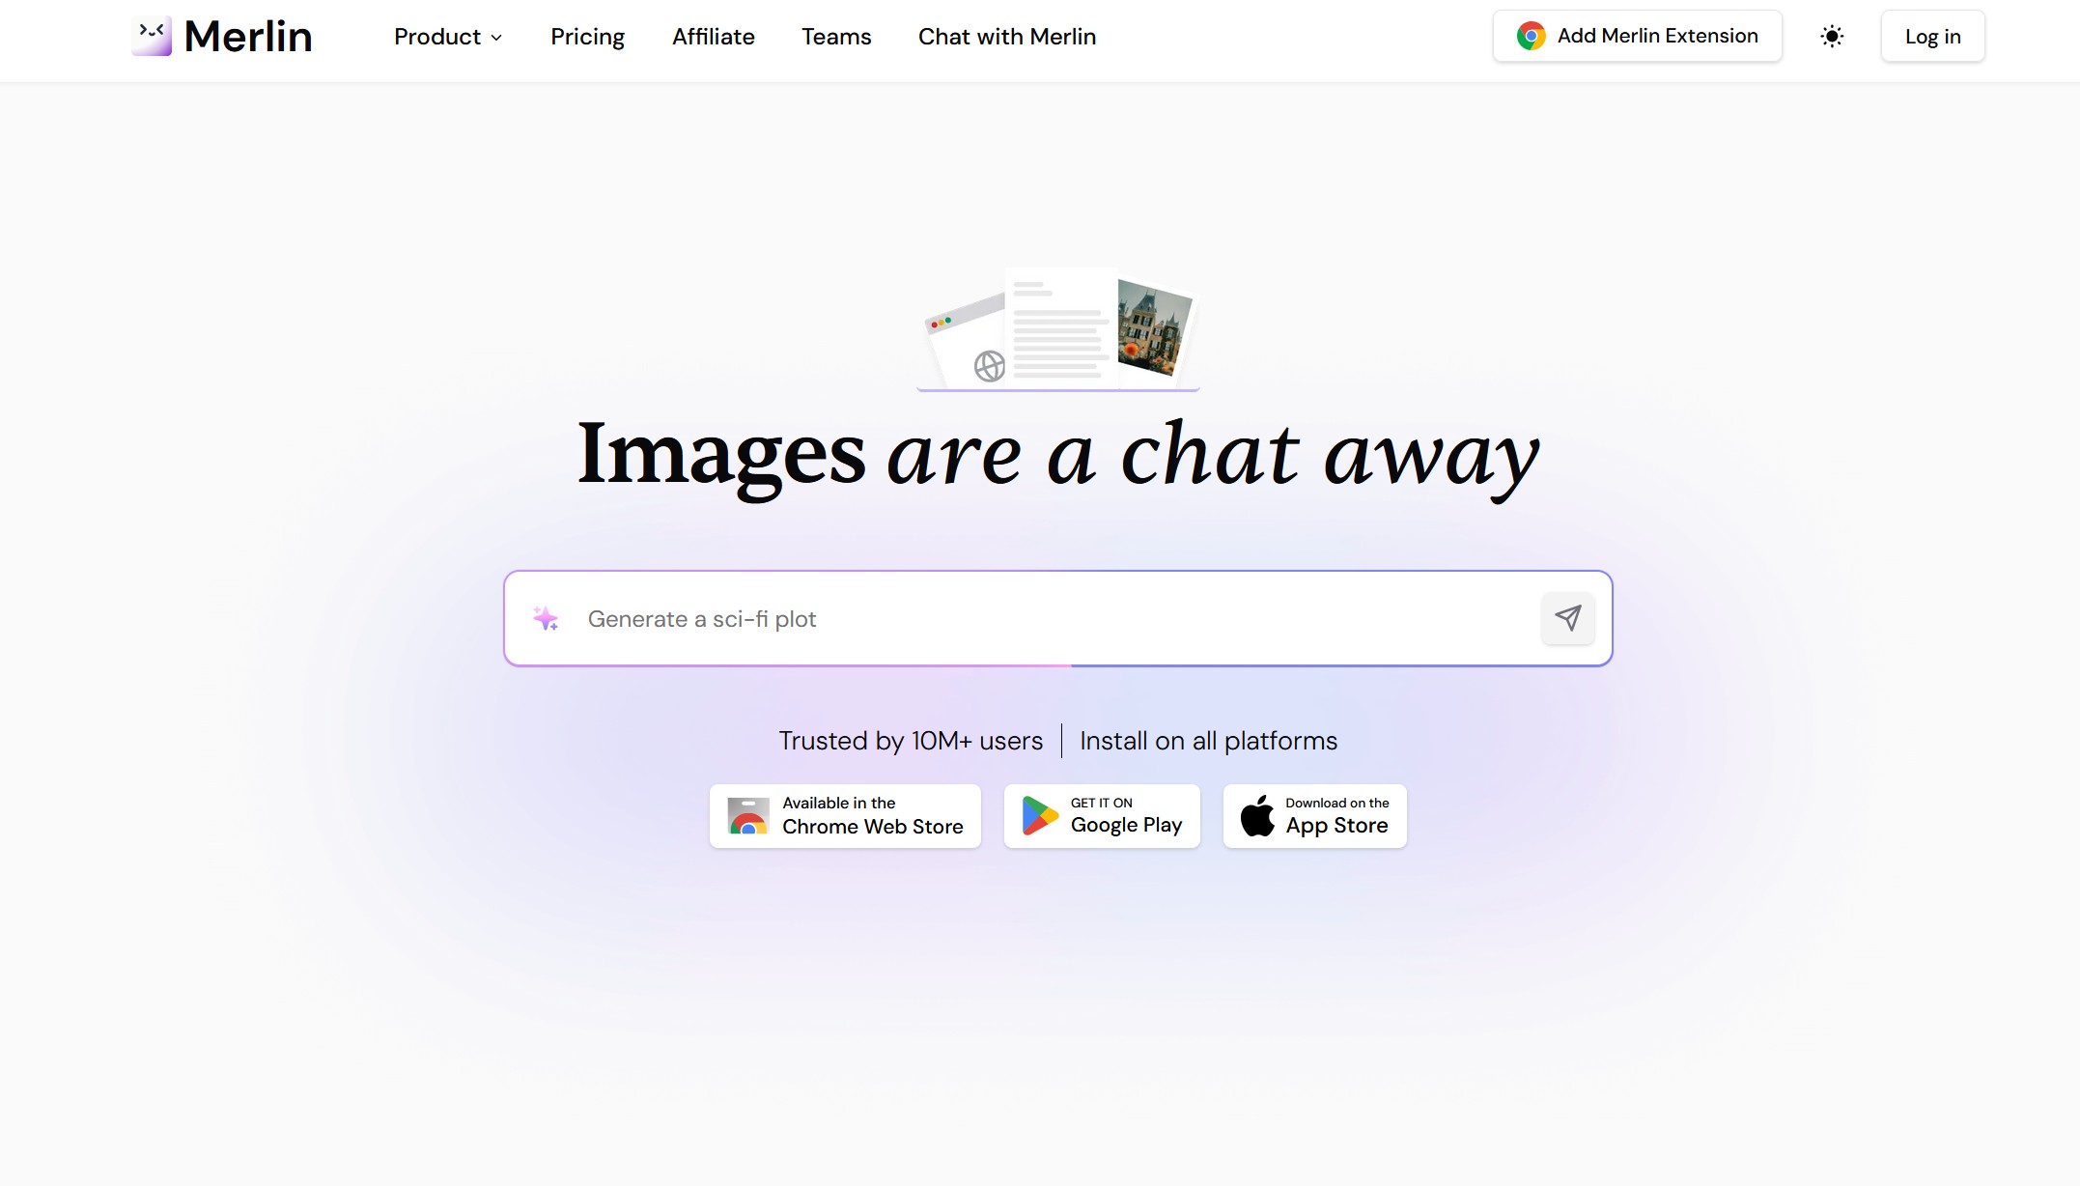Screen dimensions: 2080x1186
Task: Click the Chrome Web Store icon
Action: [x=745, y=816]
